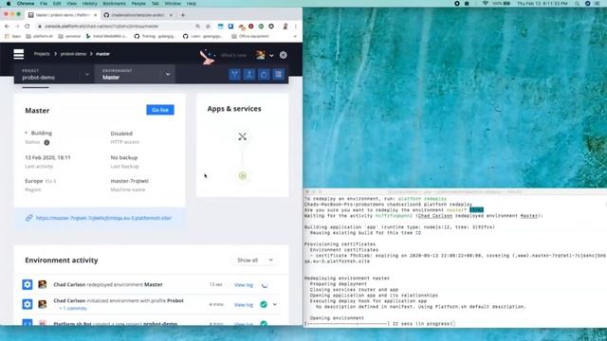Click Chrome profile avatar icon
Screen dimensions: 607x341
point(285,27)
